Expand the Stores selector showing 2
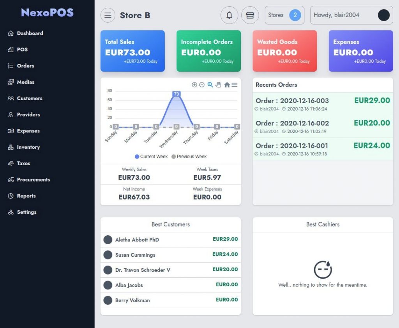Screen dimensions: 399x328 click(284, 15)
